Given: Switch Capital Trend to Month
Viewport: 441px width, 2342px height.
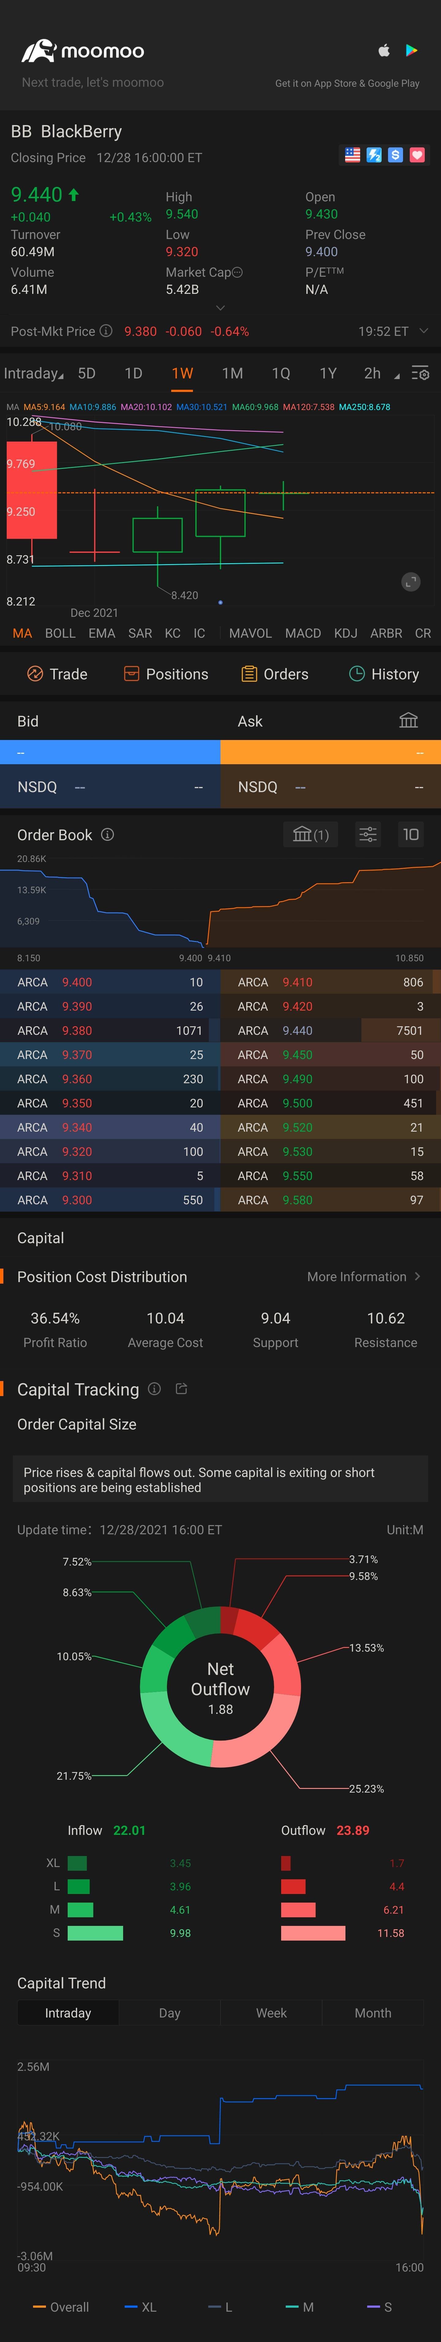Looking at the screenshot, I should (x=373, y=2013).
